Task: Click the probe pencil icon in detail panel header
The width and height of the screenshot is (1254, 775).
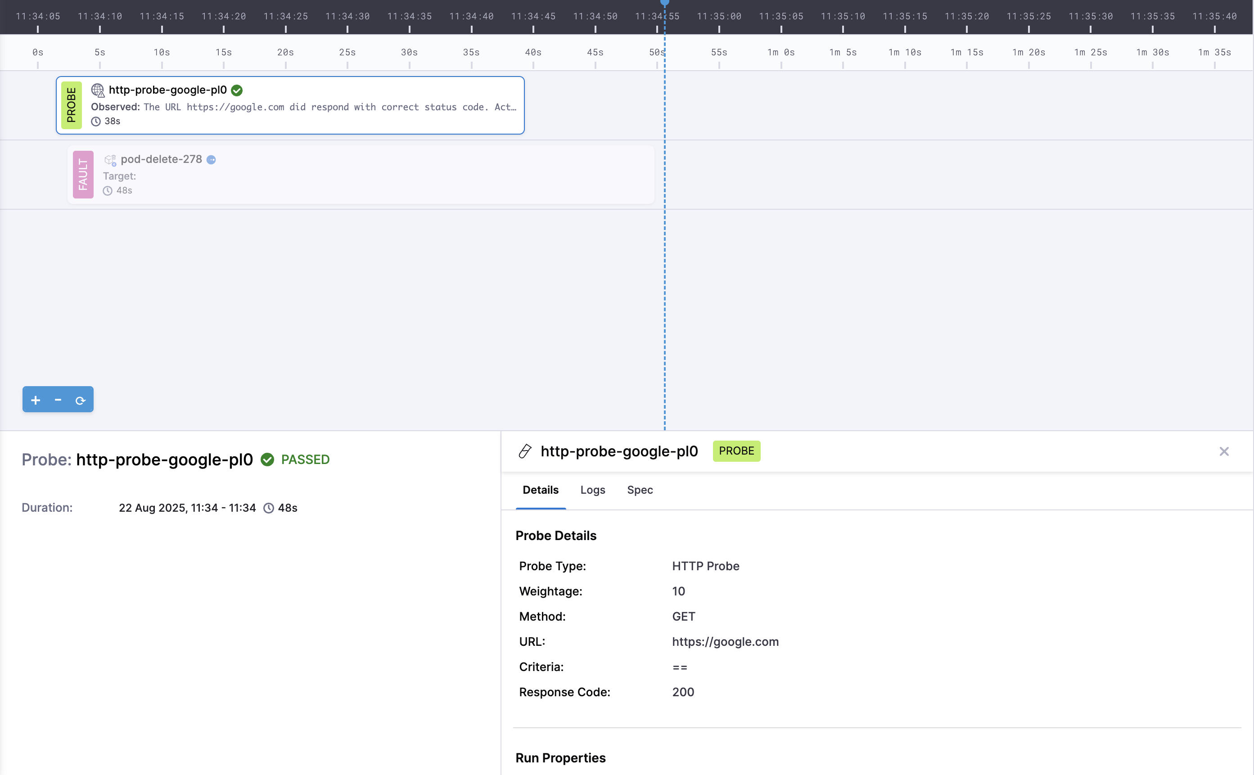Action: coord(524,451)
